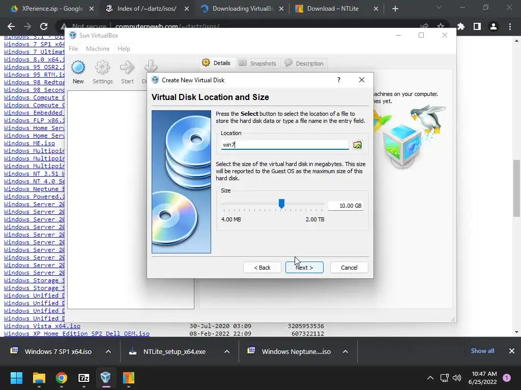Viewport: 521px width, 390px height.
Task: Click the browser page vertical scrollbar
Action: point(516,188)
